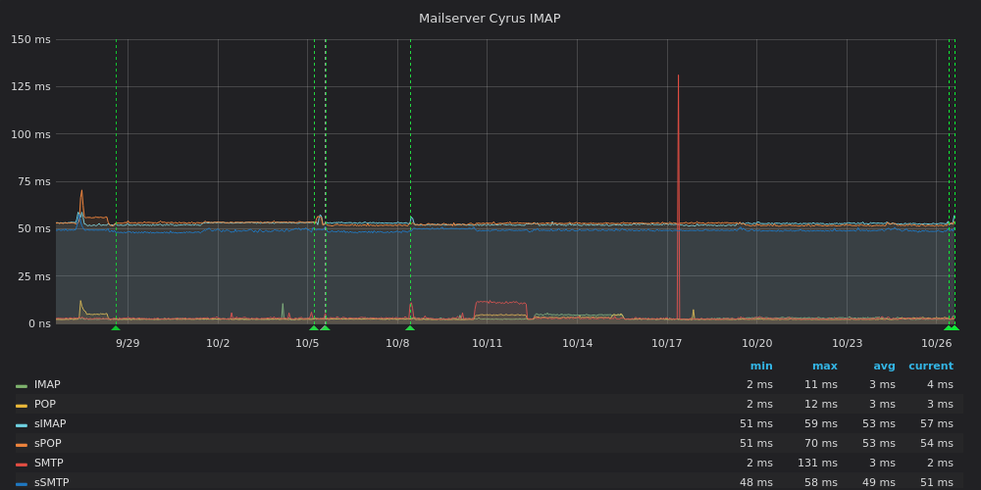This screenshot has height=490, width=981.
Task: Click the annotation triangle just after 10/8
Action: (410, 327)
